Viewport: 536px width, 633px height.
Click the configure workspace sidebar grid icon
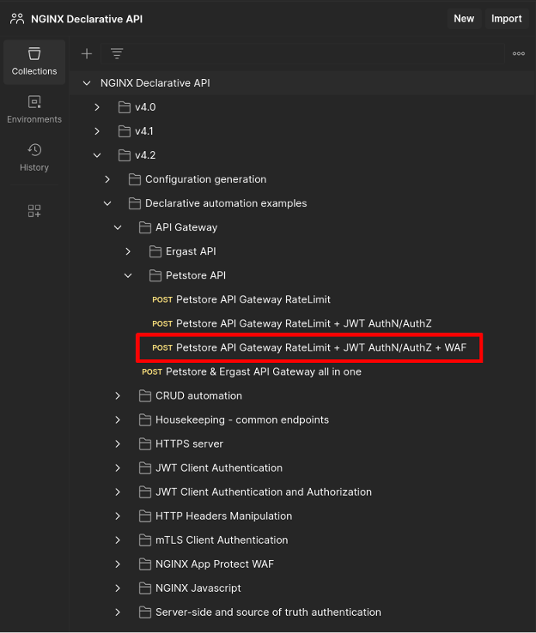[34, 211]
